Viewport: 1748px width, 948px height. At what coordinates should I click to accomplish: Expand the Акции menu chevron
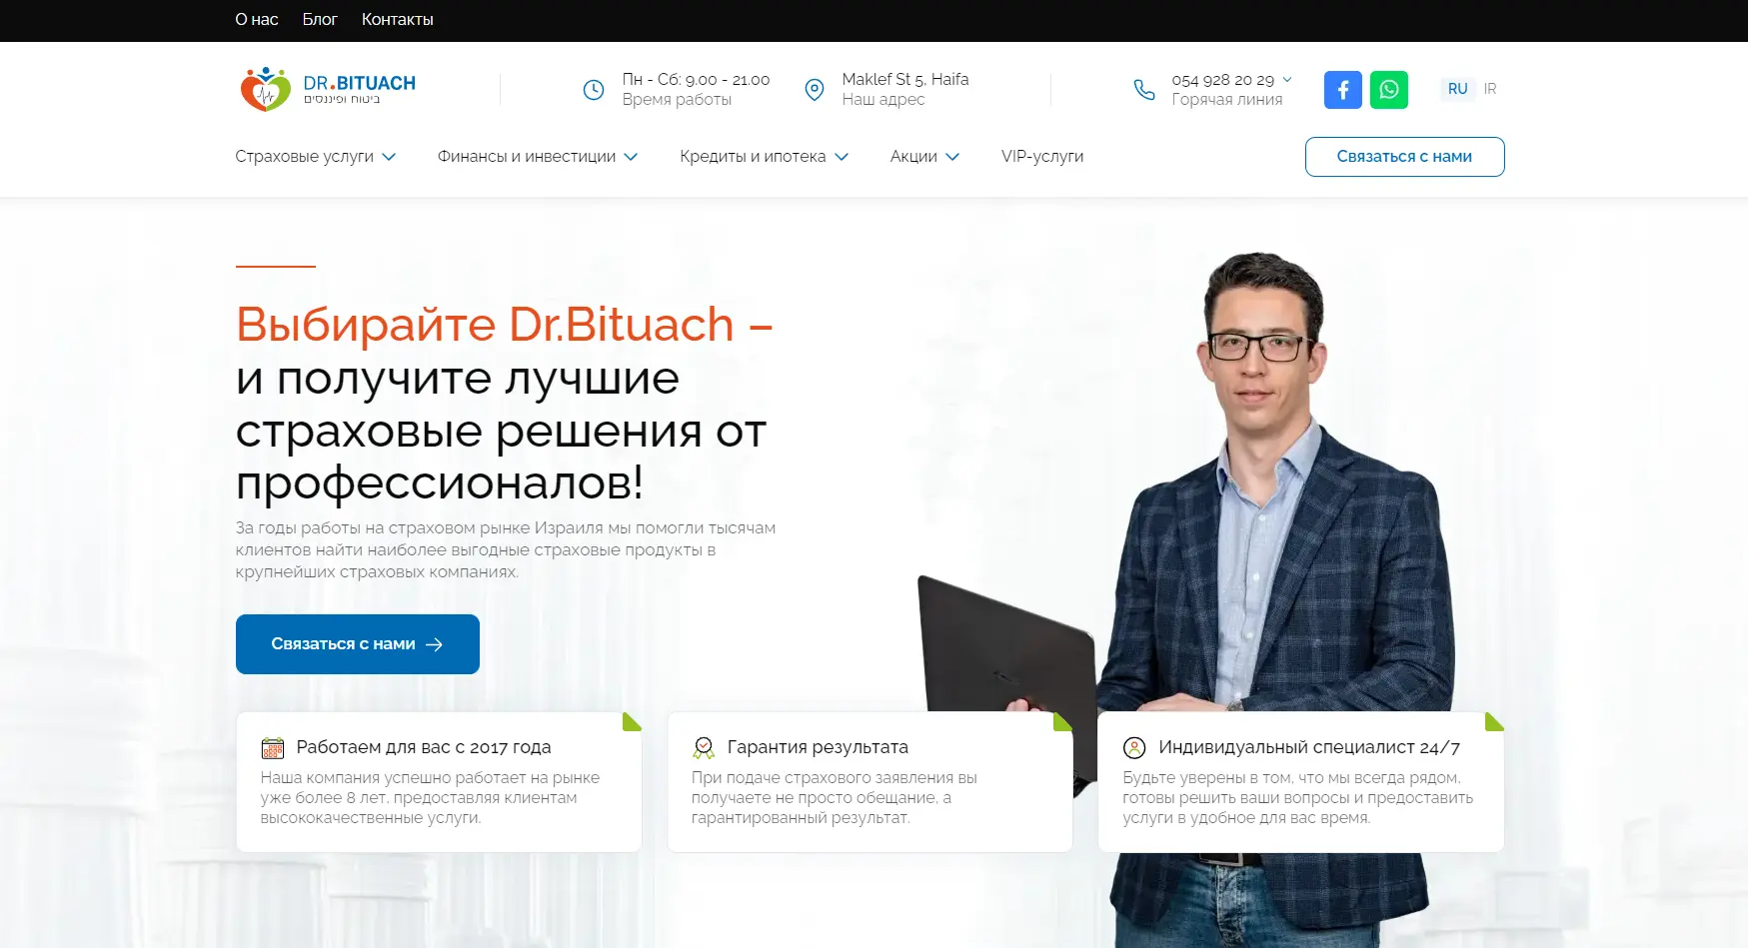[952, 157]
